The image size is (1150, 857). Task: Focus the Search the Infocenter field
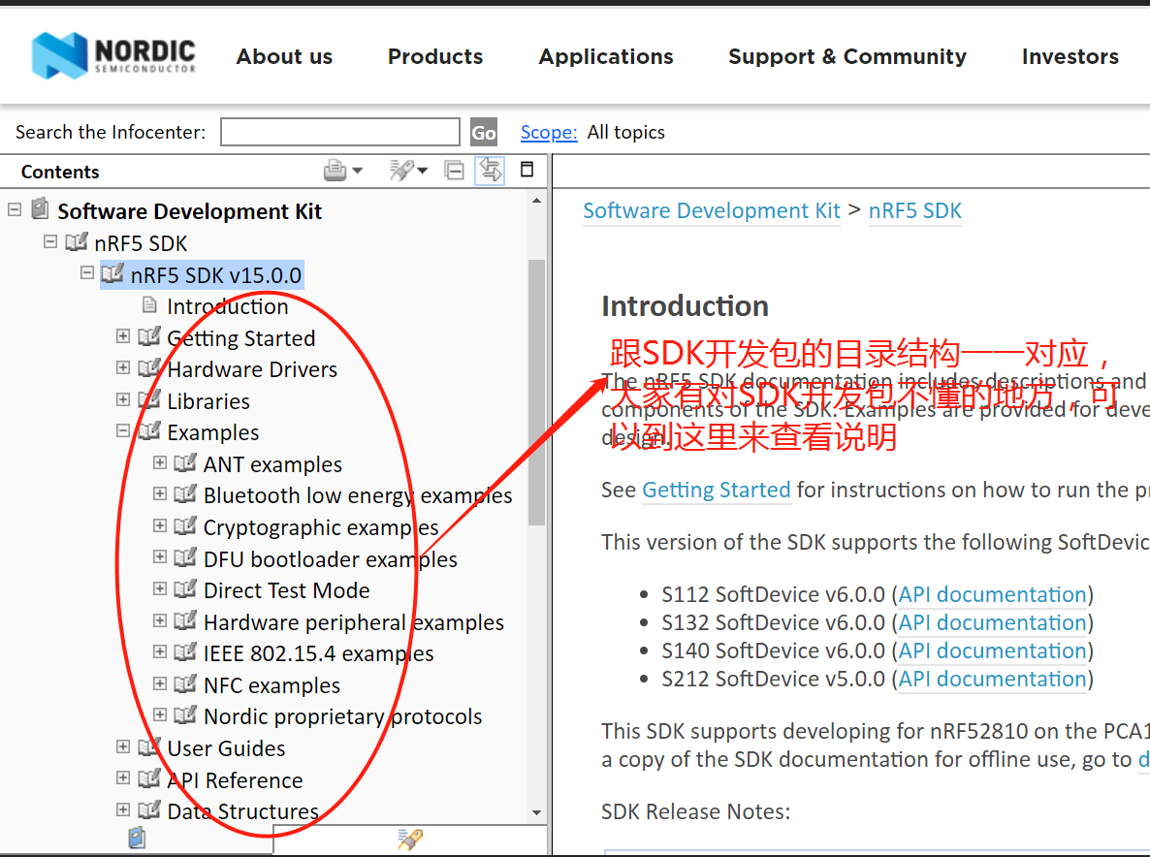pyautogui.click(x=340, y=132)
